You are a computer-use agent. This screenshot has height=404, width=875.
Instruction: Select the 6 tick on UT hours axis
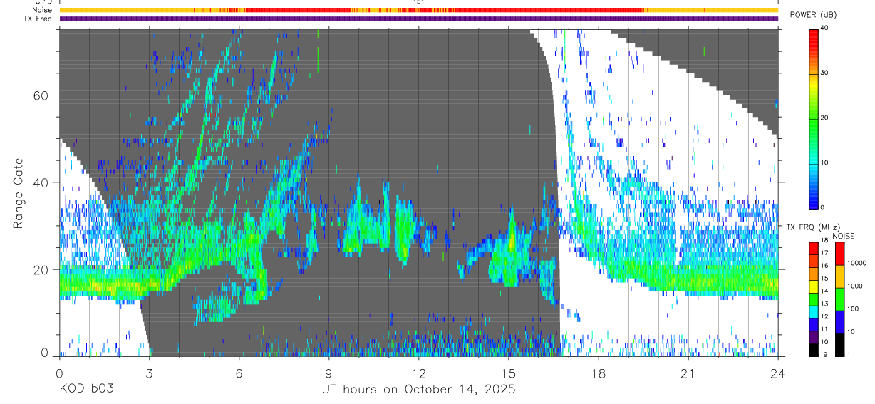click(239, 373)
